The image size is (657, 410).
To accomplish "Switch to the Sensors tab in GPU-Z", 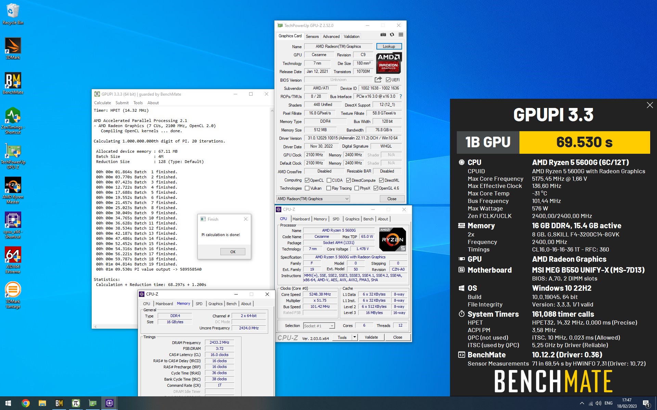I will tap(312, 37).
